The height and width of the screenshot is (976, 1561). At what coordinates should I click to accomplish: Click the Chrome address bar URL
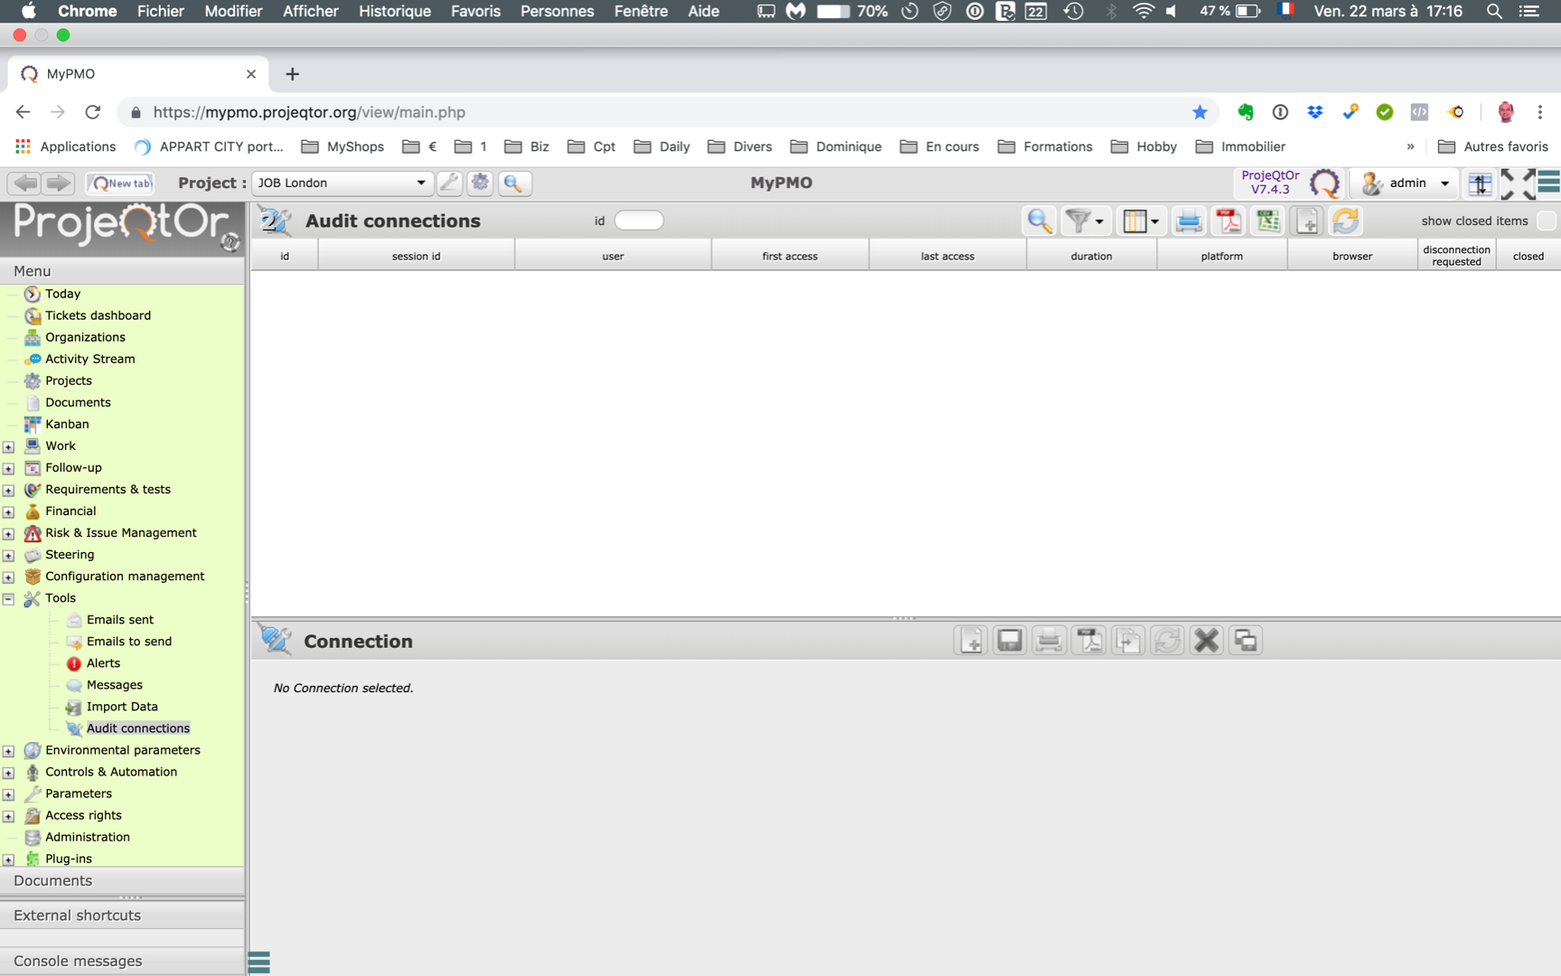coord(309,112)
